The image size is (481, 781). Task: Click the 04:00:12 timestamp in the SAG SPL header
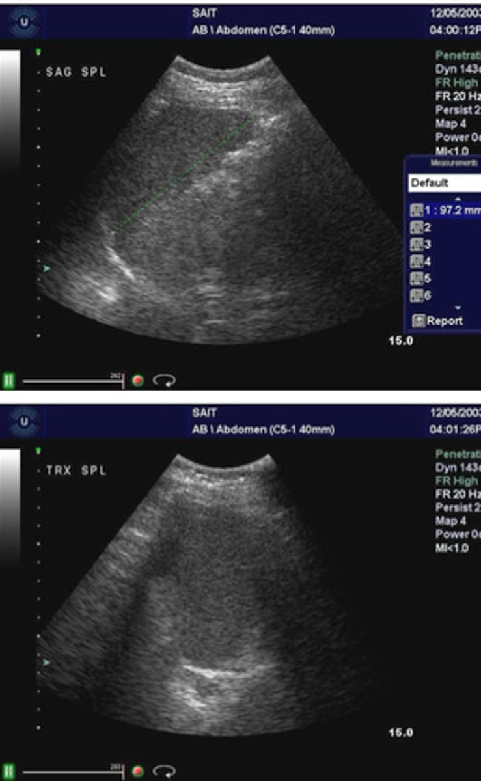(455, 29)
